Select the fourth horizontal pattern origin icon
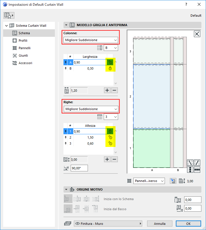The height and width of the screenshot is (230, 206). [x=96, y=199]
